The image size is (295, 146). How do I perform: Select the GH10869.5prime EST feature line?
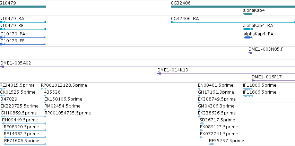tap(24, 117)
